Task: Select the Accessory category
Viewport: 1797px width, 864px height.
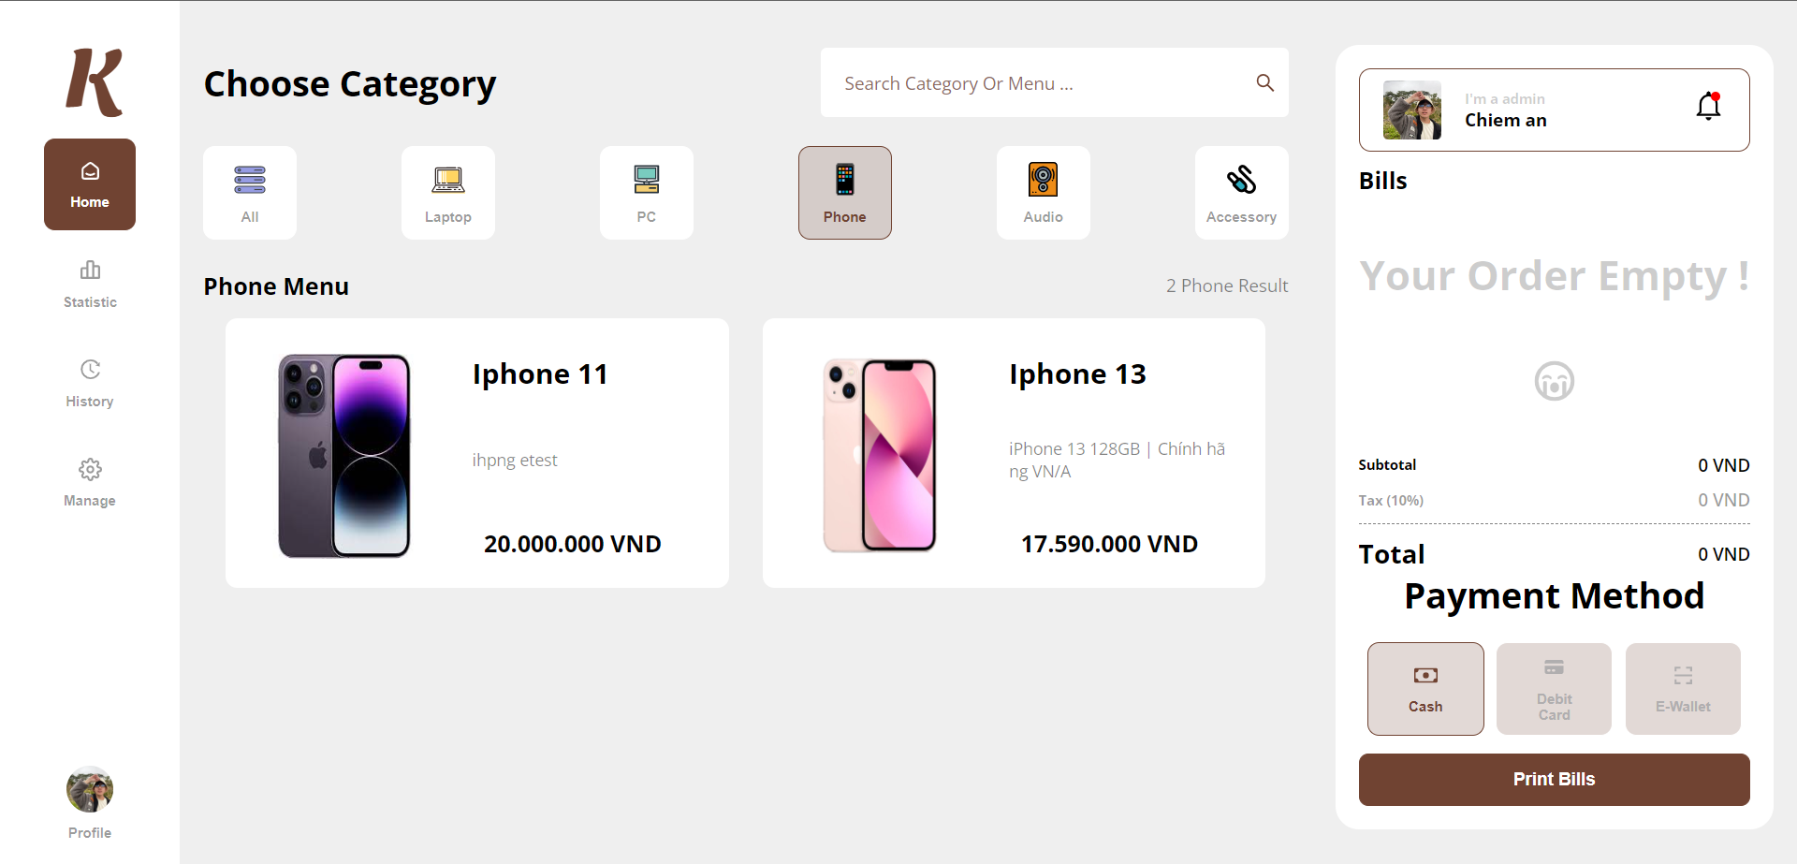Action: [x=1242, y=193]
